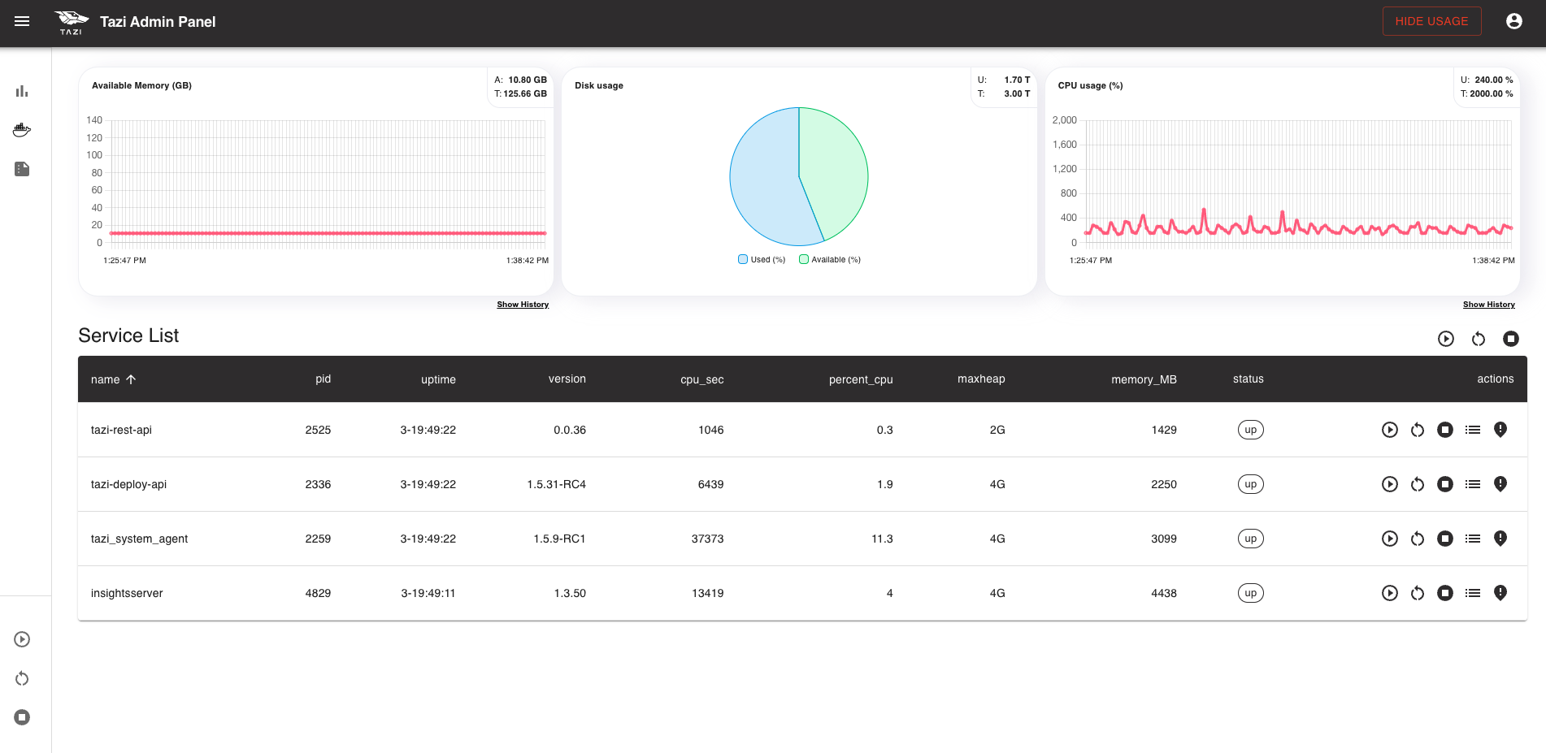Screen dimensions: 1546x753
Task: Sort table by the uptime column
Action: (x=438, y=379)
